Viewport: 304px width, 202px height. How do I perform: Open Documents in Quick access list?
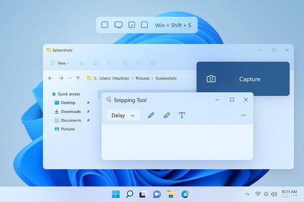tap(68, 120)
